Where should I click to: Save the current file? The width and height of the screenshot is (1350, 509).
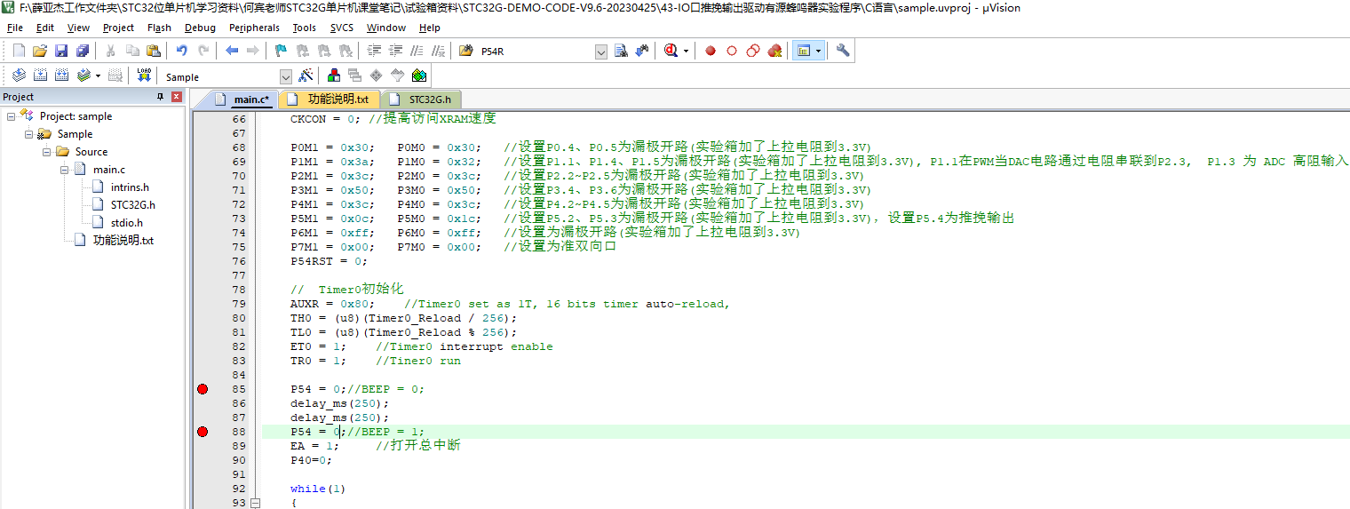click(61, 51)
